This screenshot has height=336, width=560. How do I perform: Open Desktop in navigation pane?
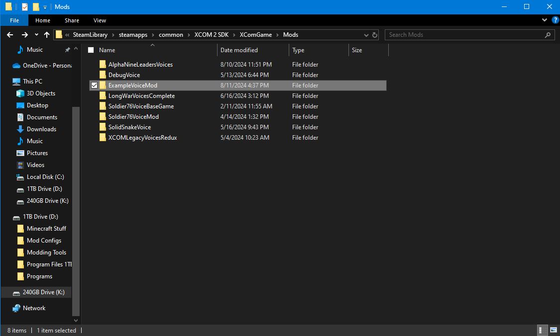click(x=37, y=105)
